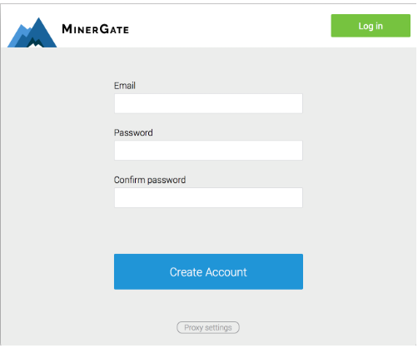Click the Password field label
This screenshot has height=348, width=418.
tap(133, 132)
